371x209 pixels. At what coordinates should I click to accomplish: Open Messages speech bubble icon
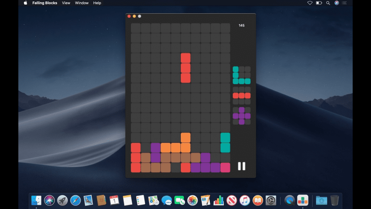click(167, 200)
